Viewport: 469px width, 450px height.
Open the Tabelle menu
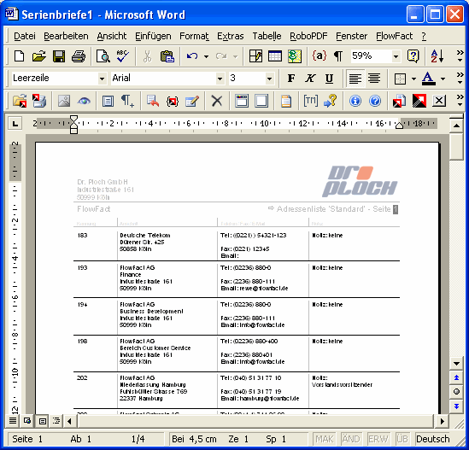tap(267, 36)
